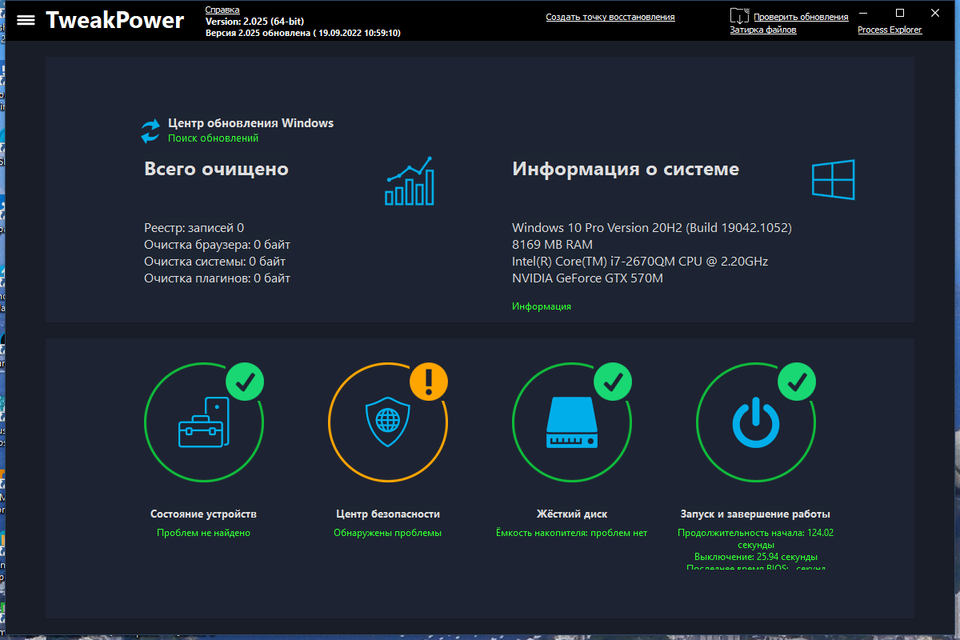This screenshot has height=640, width=960.
Task: Close the TweakPower window
Action: point(936,13)
